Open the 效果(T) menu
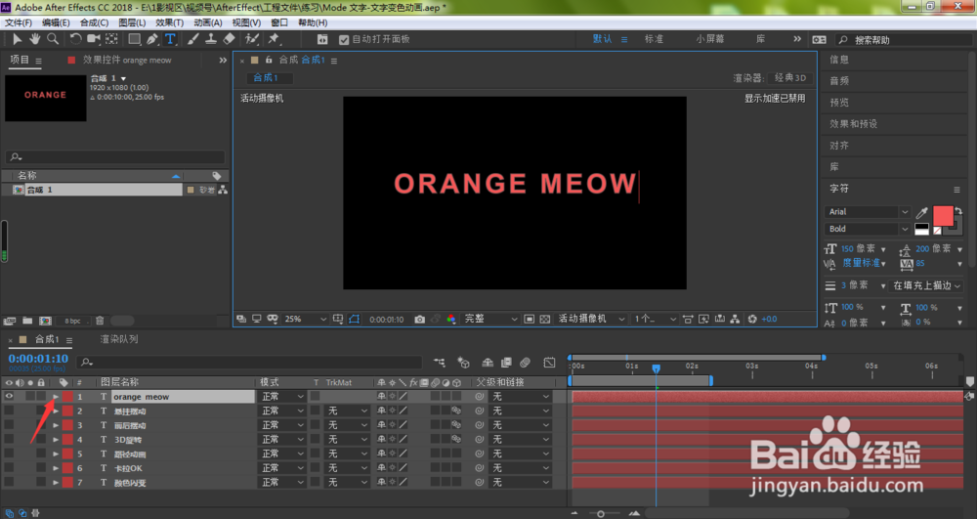 click(169, 22)
